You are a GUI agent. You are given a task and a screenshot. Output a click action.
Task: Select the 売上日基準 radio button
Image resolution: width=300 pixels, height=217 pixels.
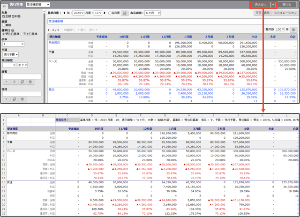pos(22,34)
